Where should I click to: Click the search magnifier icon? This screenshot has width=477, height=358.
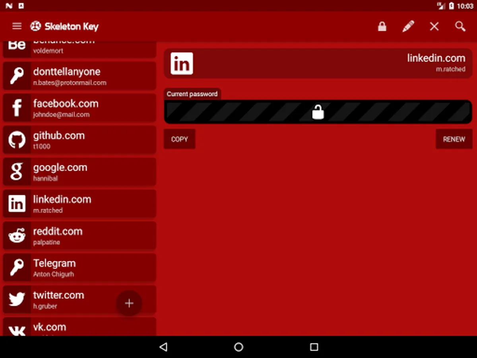[x=460, y=26]
